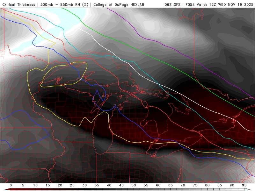Click the "0" label on the color scale
This screenshot has height=191, width=255.
coord(11,185)
